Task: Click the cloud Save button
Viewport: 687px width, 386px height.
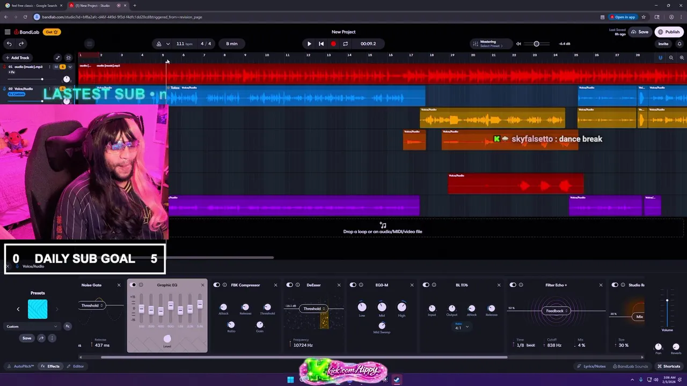Action: point(639,32)
